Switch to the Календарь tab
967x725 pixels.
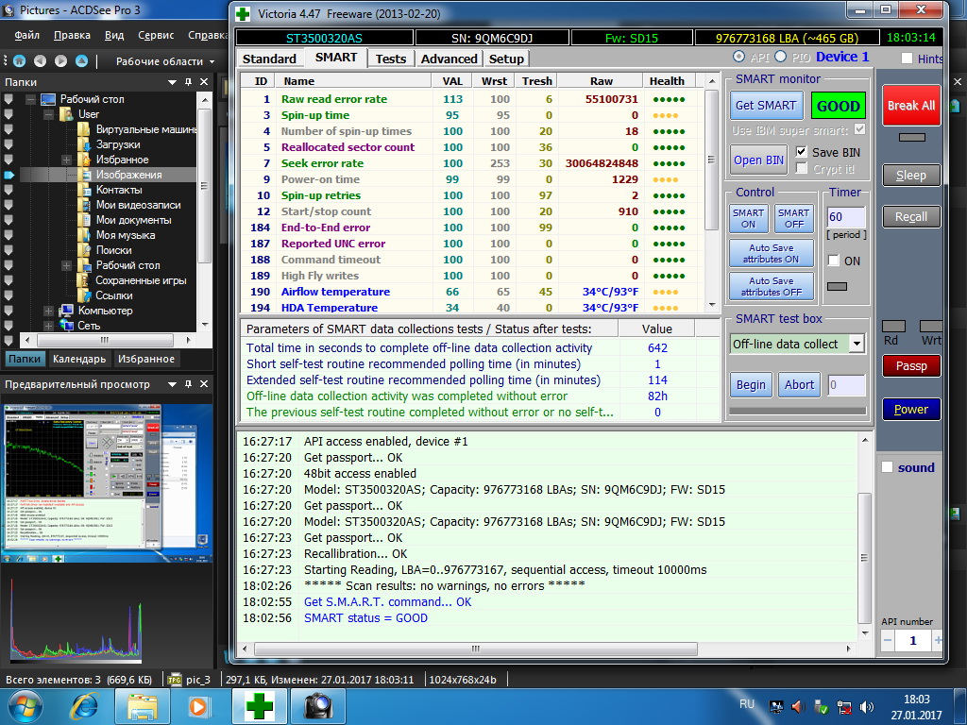pyautogui.click(x=79, y=359)
